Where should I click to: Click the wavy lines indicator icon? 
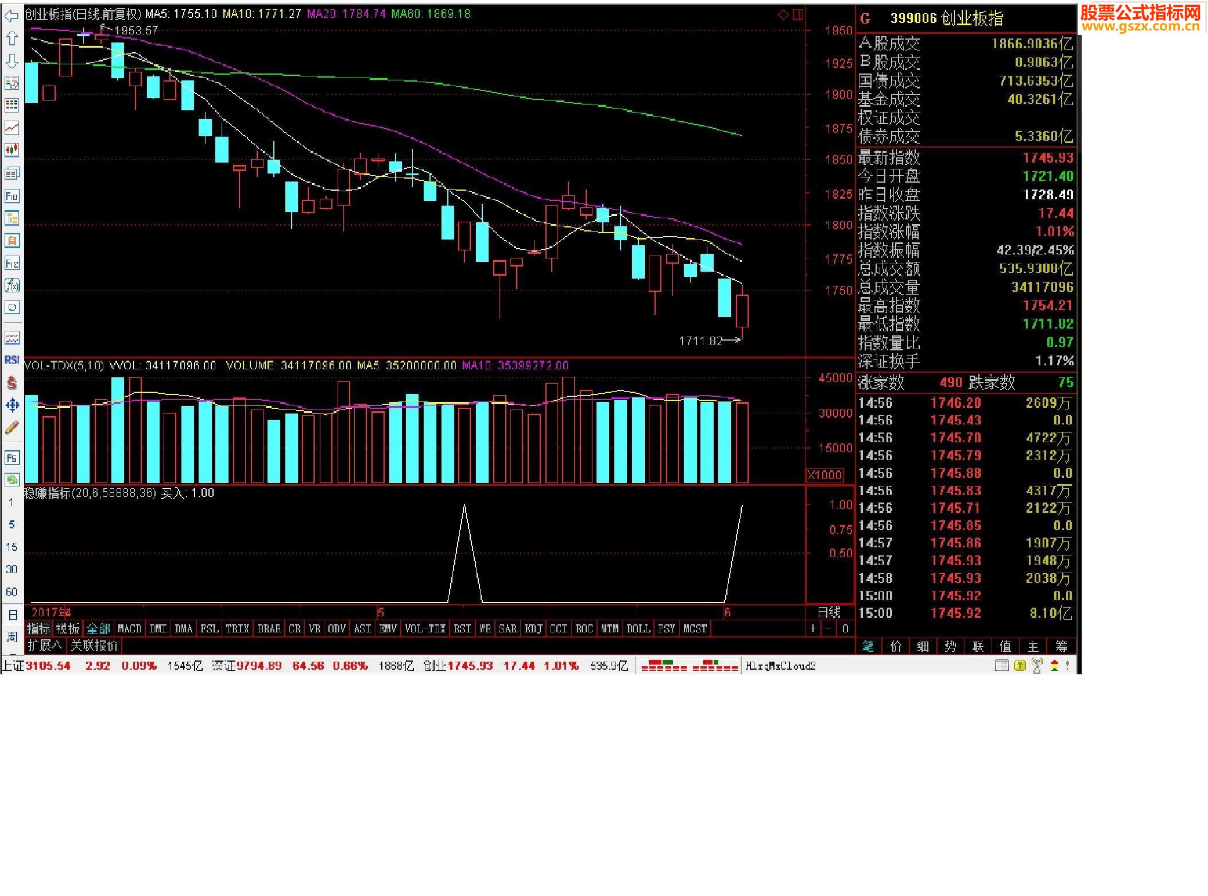(x=11, y=338)
